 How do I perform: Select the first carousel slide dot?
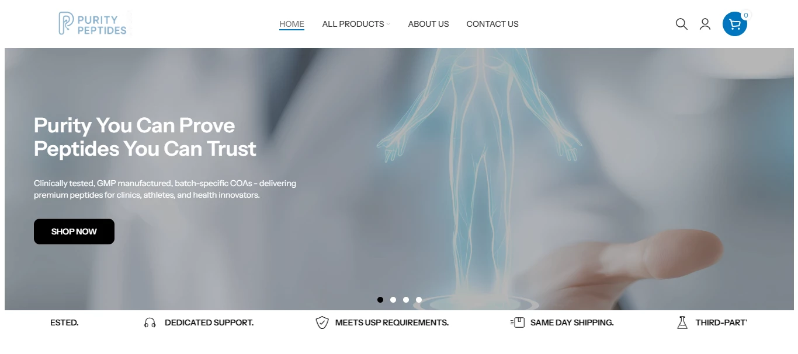(380, 300)
